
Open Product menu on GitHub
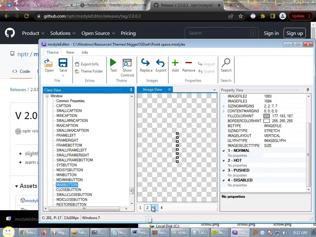tap(33, 33)
